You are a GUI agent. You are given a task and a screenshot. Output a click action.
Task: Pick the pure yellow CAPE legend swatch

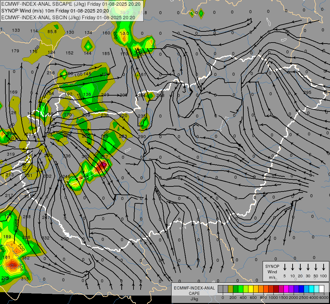pyautogui.click(x=251, y=289)
